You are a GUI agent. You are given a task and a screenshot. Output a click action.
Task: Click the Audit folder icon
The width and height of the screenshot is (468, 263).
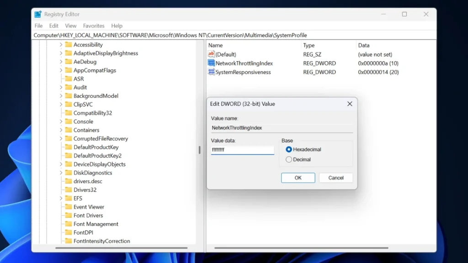(x=69, y=87)
